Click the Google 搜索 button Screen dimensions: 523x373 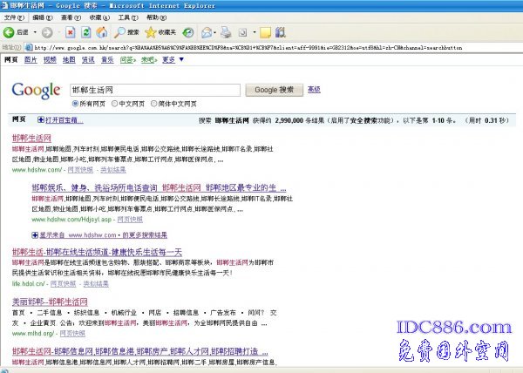tap(274, 90)
